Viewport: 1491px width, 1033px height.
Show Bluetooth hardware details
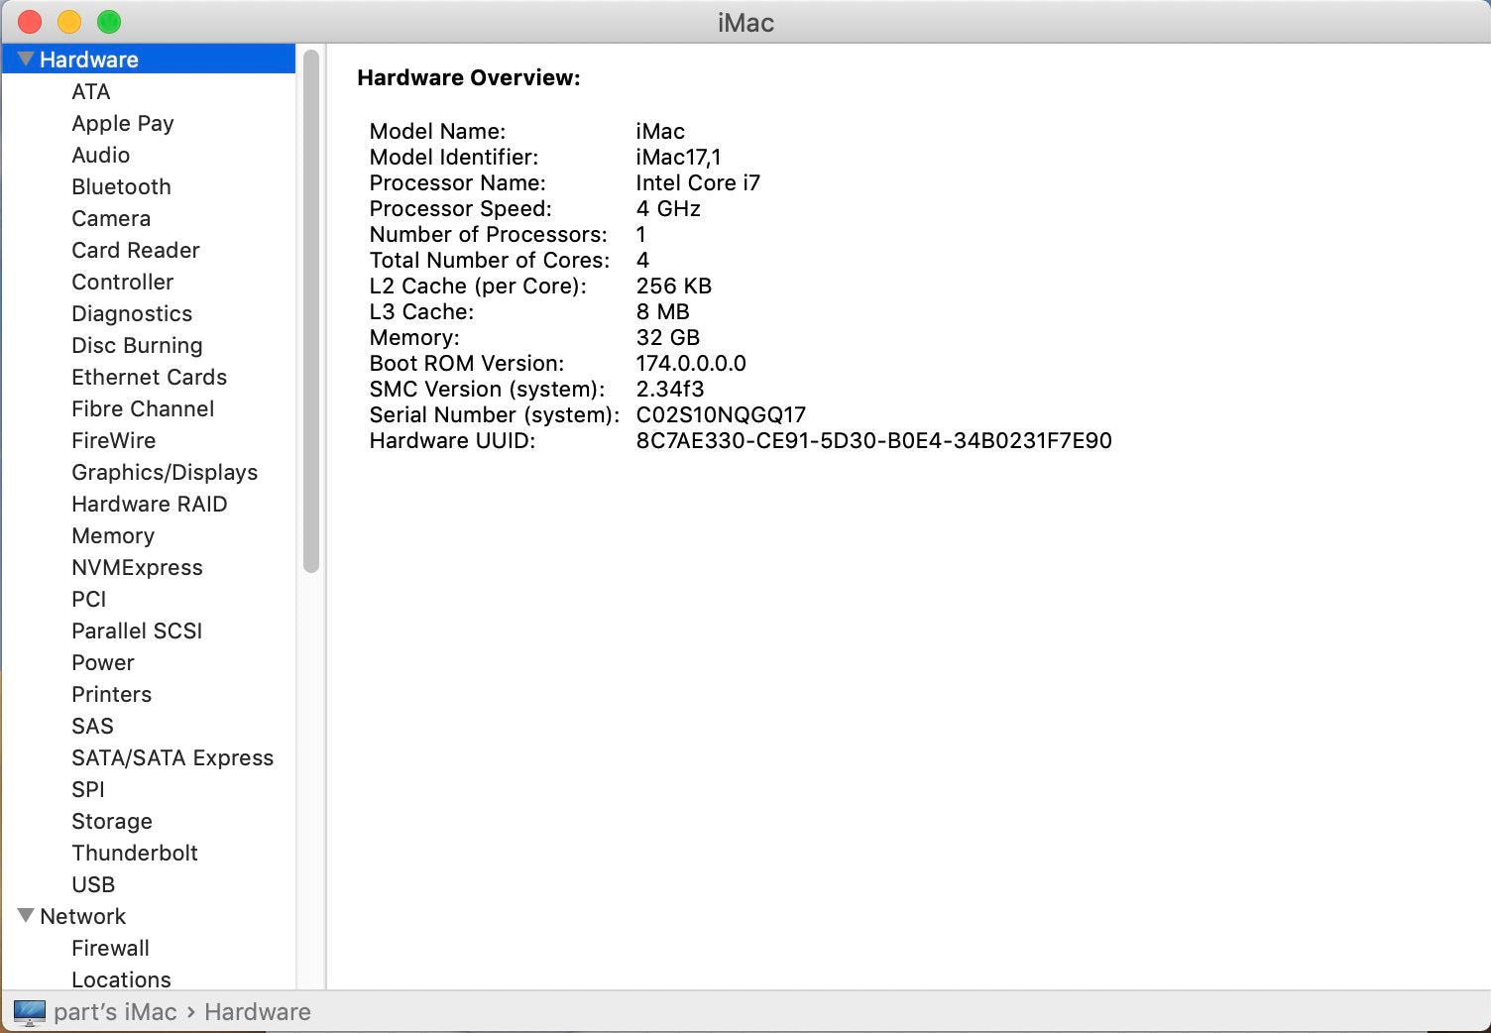121,186
